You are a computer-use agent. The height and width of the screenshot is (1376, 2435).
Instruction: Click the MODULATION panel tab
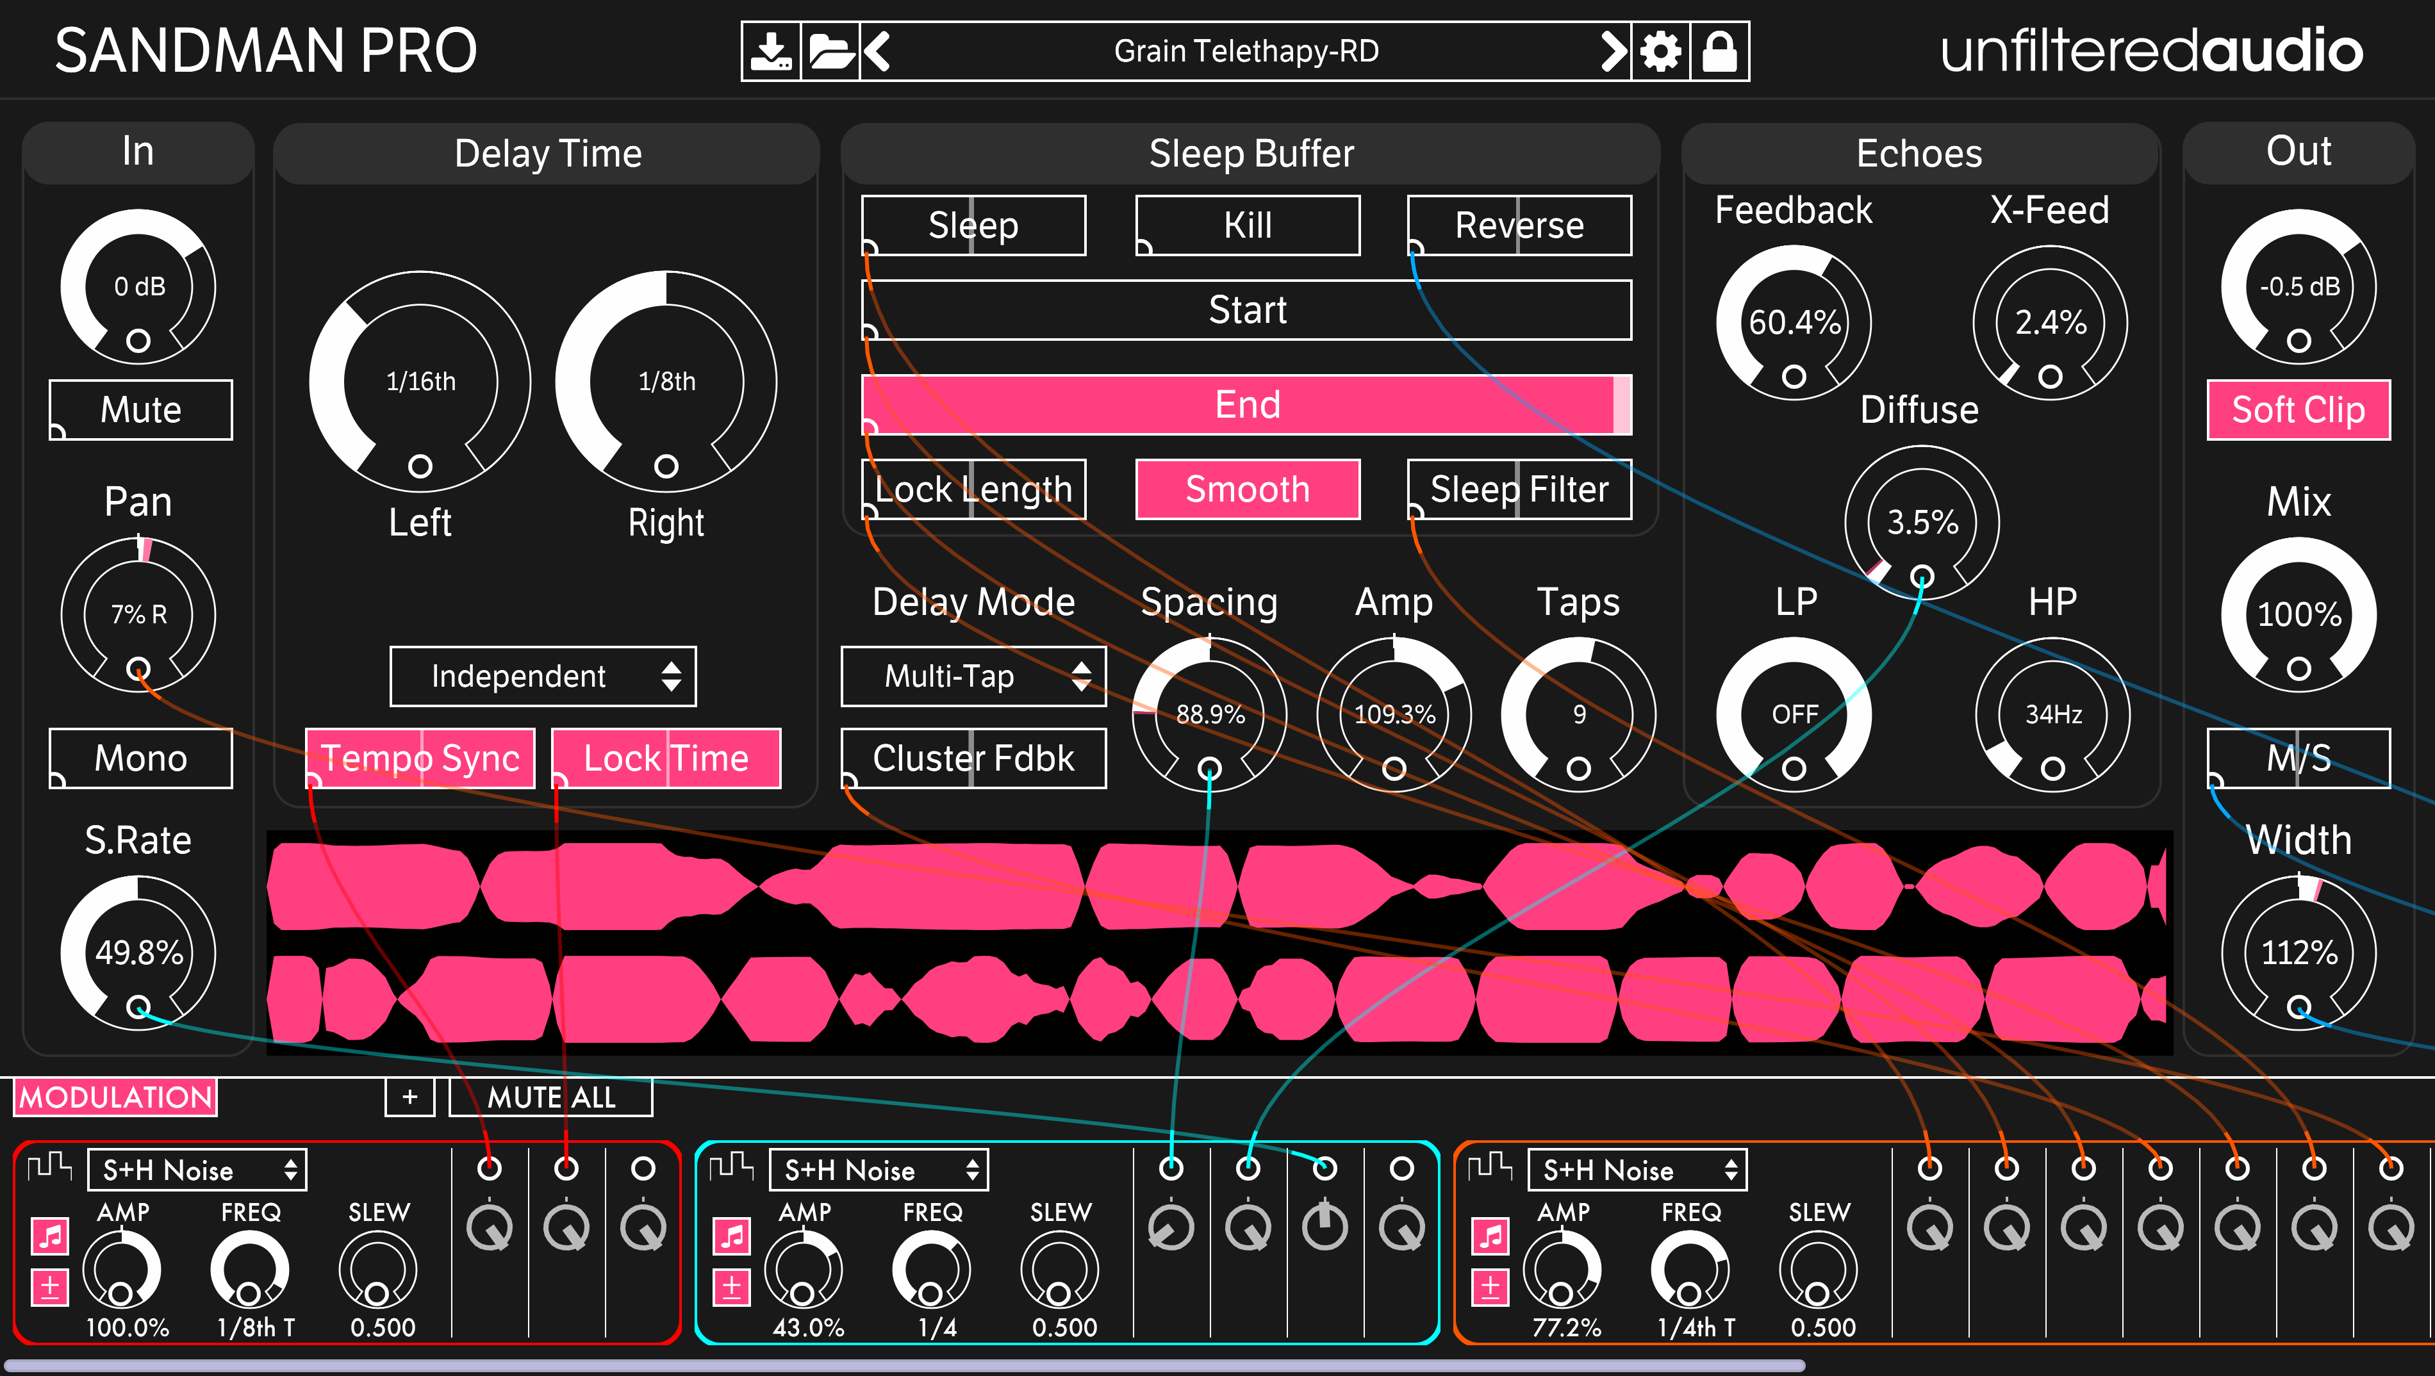click(x=115, y=1097)
